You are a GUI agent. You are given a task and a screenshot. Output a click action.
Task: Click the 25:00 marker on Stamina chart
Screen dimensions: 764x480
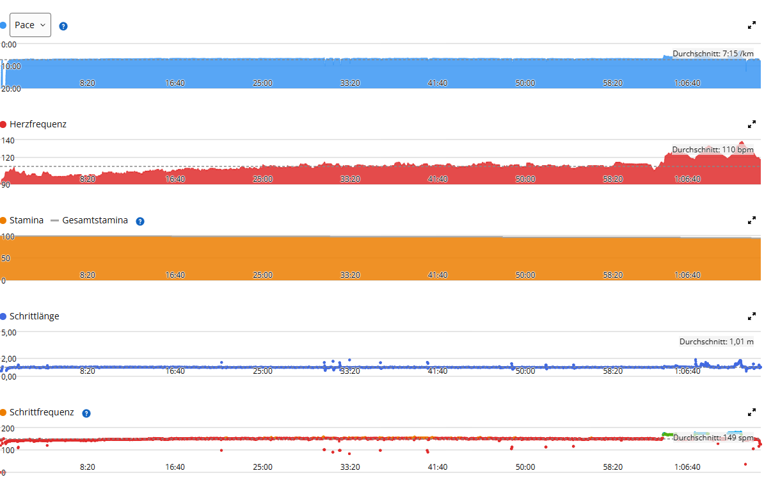coord(262,275)
